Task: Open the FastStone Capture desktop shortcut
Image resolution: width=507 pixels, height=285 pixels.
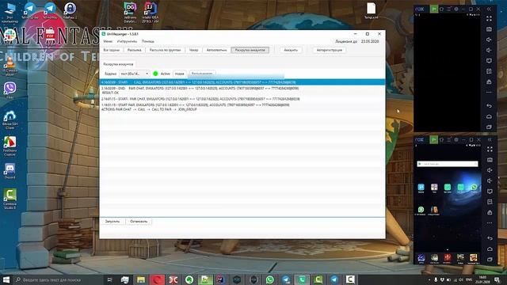Action: coord(10,146)
